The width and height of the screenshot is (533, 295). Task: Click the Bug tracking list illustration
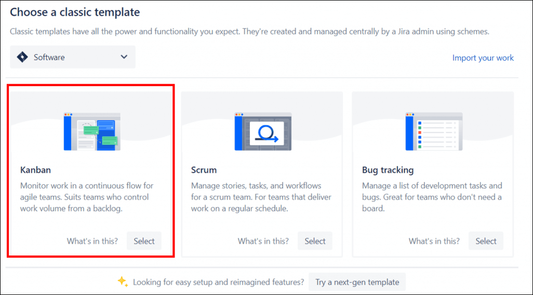coord(434,131)
